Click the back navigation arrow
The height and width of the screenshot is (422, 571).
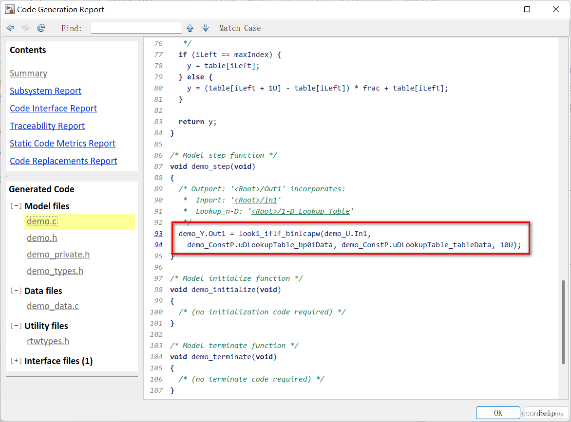click(x=11, y=28)
